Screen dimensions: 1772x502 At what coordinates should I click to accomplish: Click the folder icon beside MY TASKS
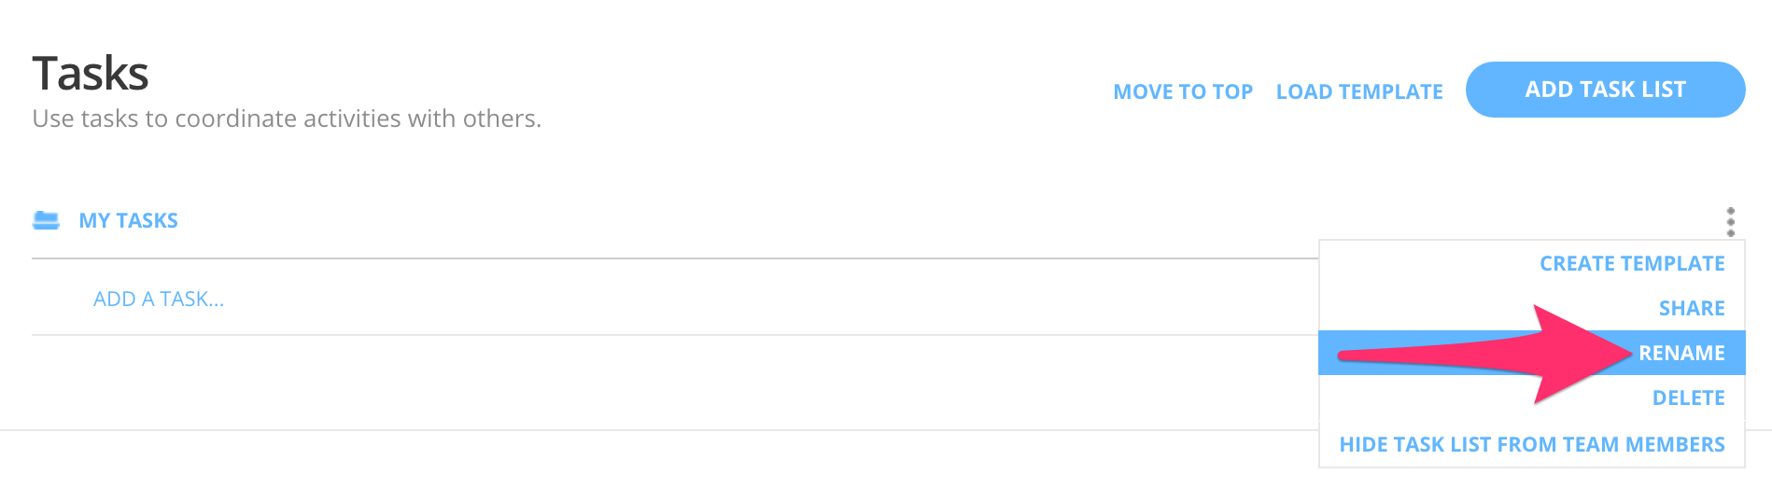click(46, 220)
